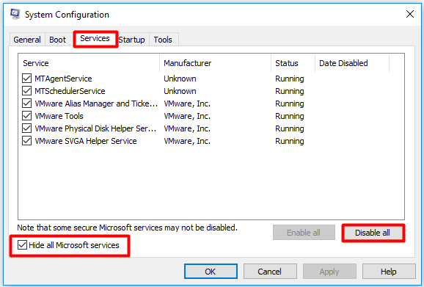Select the VMware Tools service name

[x=59, y=116]
